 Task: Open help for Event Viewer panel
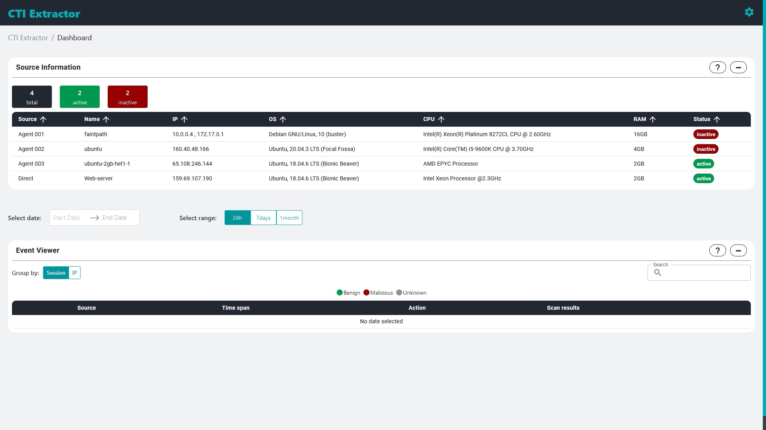717,250
